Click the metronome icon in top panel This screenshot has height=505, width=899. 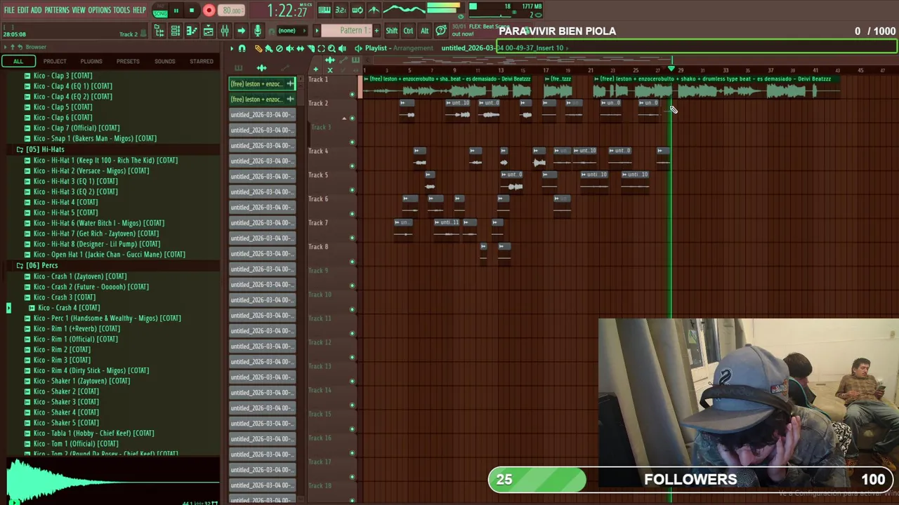373,10
